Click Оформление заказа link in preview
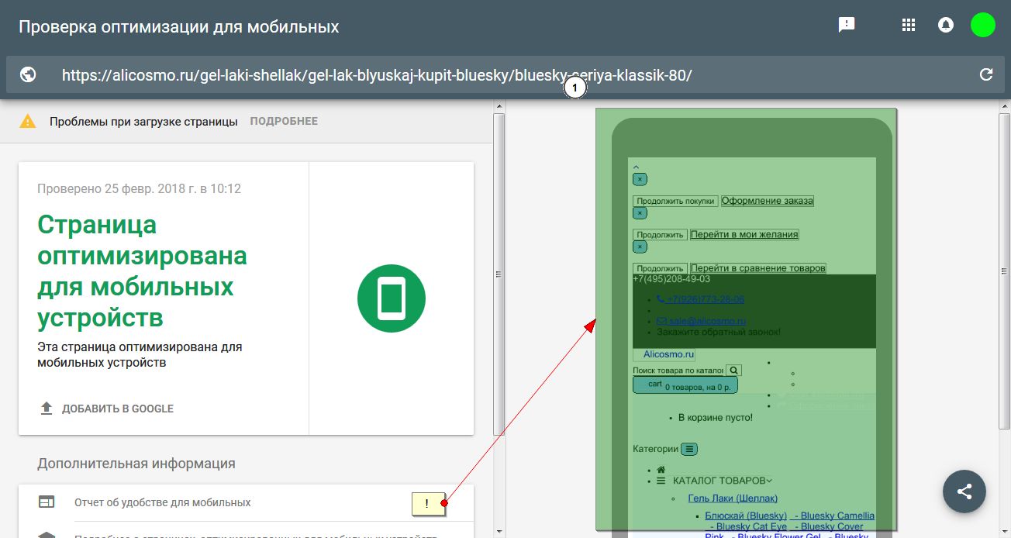 [768, 201]
